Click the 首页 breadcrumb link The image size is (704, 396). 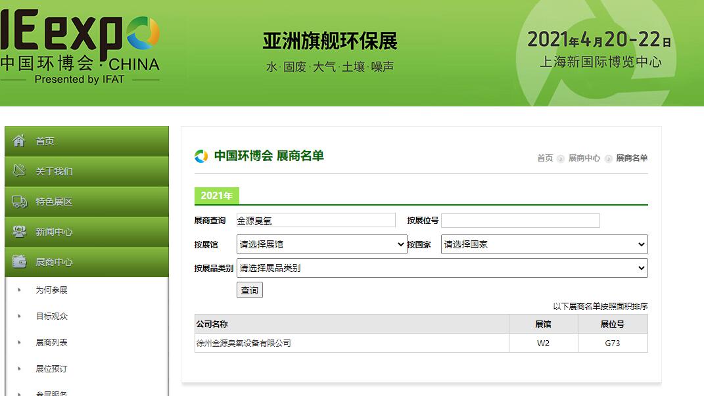545,158
